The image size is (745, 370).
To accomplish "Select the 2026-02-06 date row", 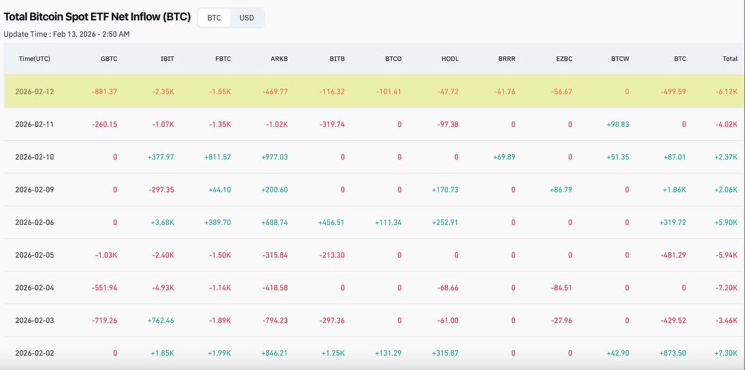I will click(372, 222).
